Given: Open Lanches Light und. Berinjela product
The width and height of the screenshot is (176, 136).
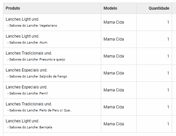Looking at the screenshot, I should (22, 121).
